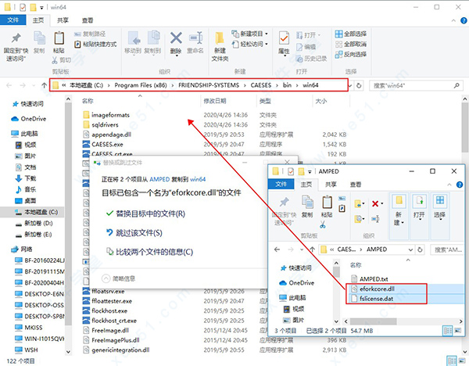The image size is (469, 366).
Task: Click the Move to (移动到) icon
Action: point(133,42)
